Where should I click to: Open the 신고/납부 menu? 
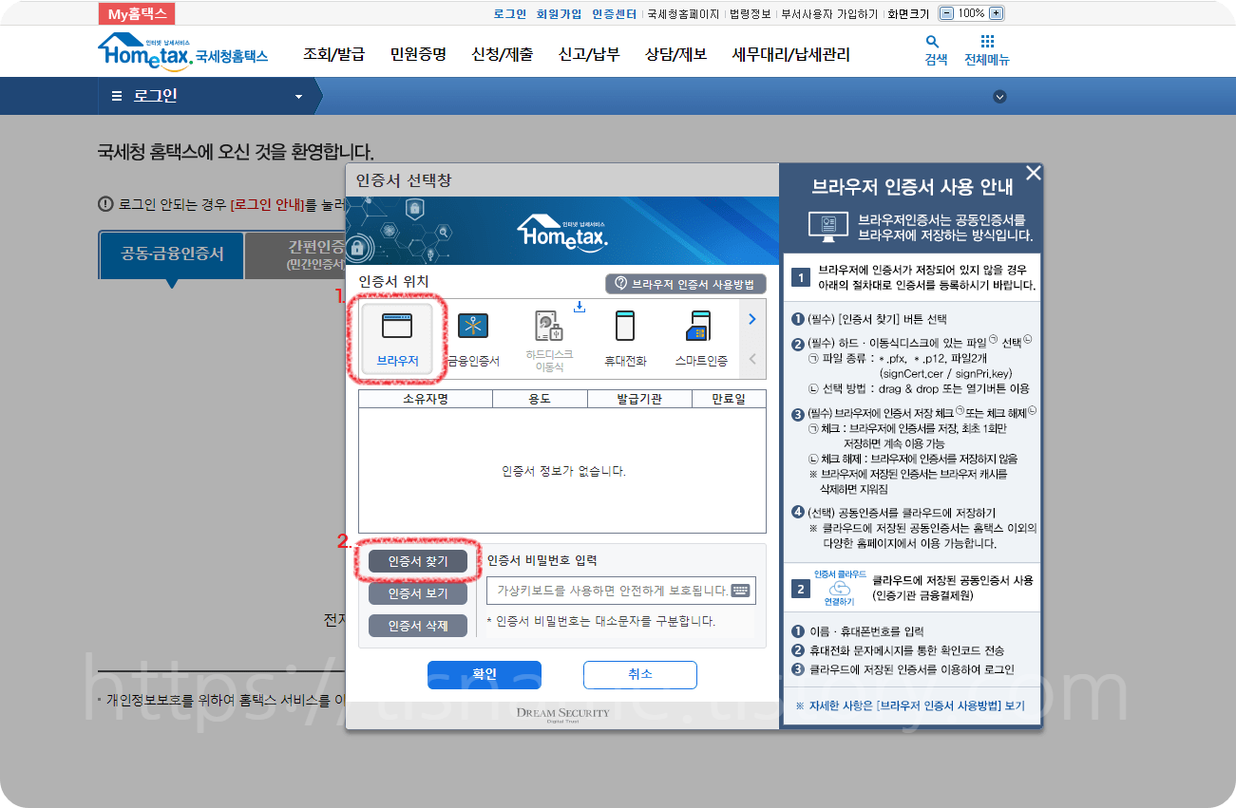[588, 54]
